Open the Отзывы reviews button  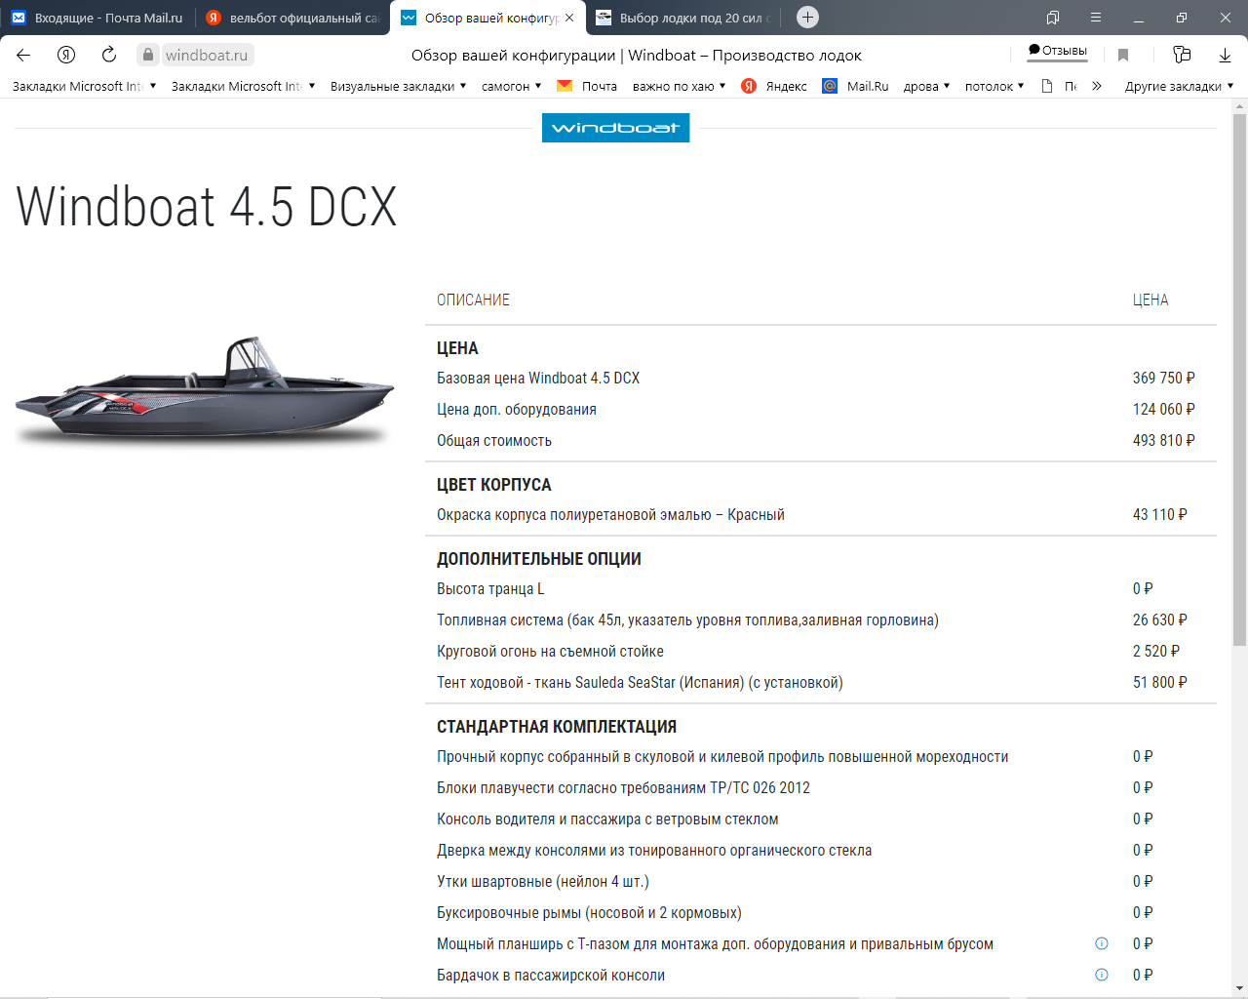click(x=1058, y=51)
